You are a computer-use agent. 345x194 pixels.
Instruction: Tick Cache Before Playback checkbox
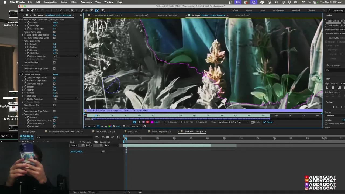[x=326, y=124]
